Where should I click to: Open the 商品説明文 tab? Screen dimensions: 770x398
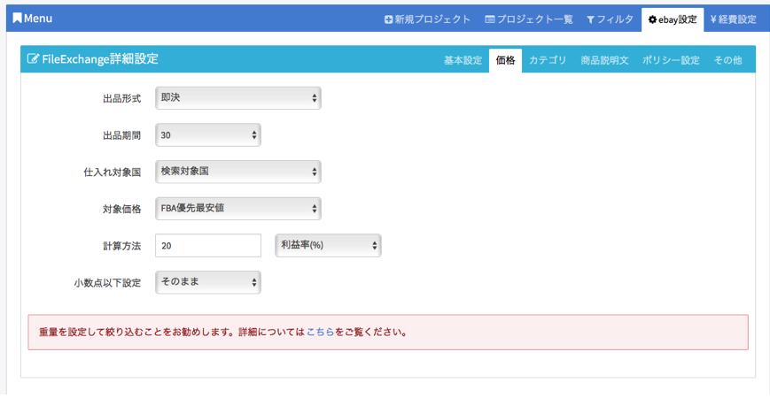click(604, 60)
